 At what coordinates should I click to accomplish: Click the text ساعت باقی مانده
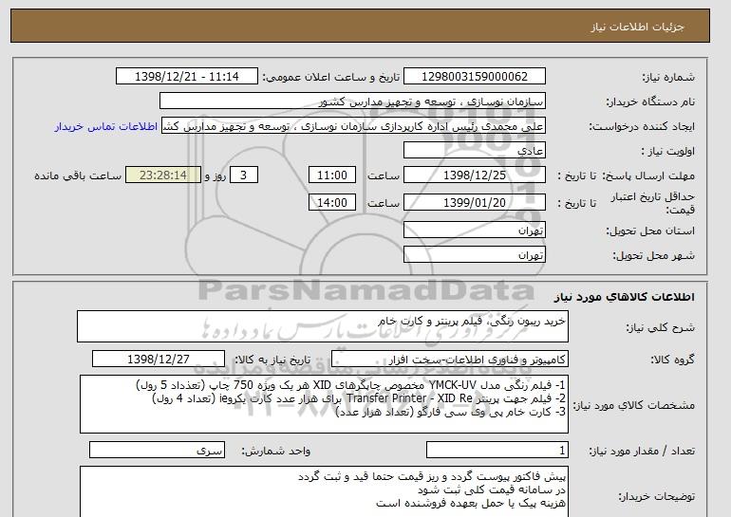click(78, 175)
